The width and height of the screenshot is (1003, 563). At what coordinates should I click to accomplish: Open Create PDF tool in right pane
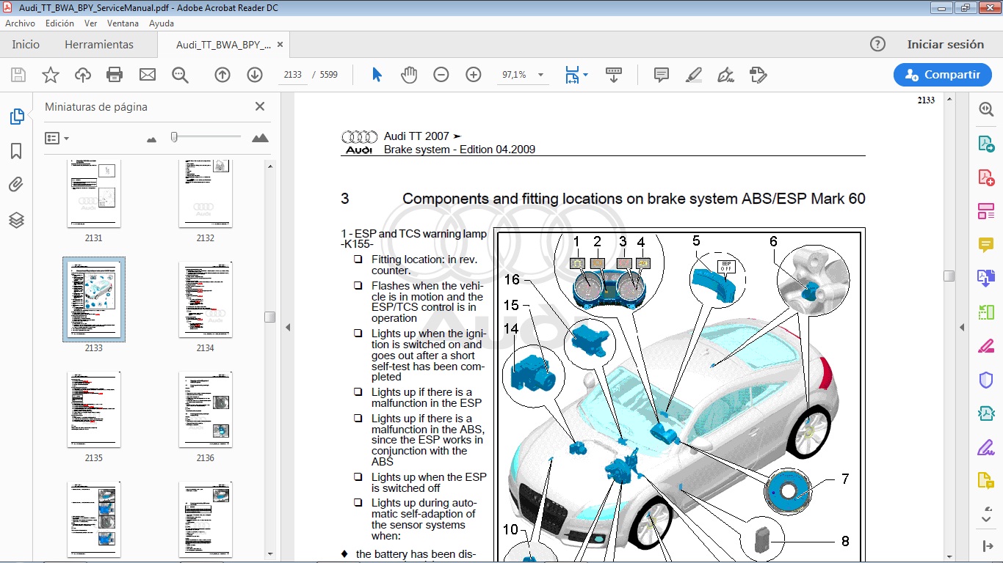pyautogui.click(x=986, y=177)
